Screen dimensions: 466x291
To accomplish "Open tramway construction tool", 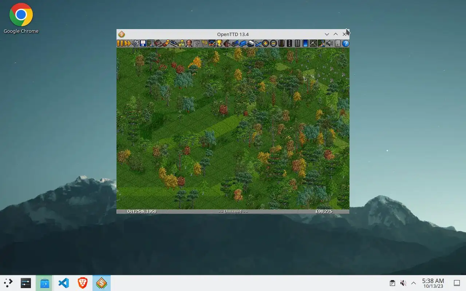I will [x=297, y=44].
